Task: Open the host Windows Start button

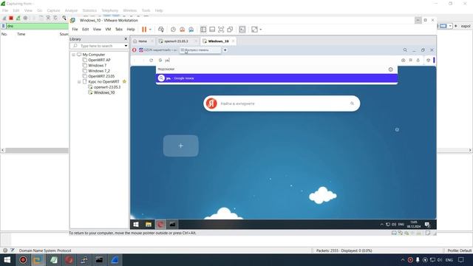Action: pyautogui.click(x=7, y=259)
